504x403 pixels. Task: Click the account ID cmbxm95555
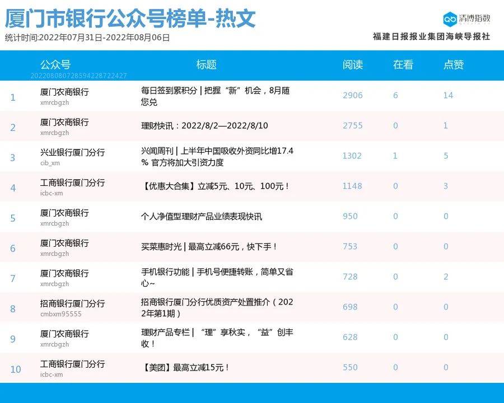(60, 314)
